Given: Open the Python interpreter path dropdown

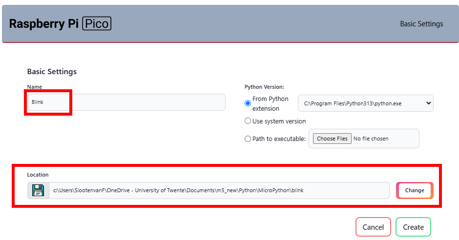Looking at the screenshot, I should pos(366,103).
